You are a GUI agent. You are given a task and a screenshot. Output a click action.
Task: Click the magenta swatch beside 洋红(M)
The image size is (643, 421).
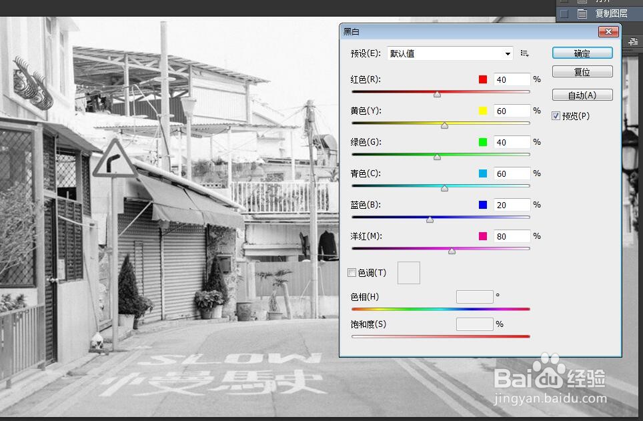coord(483,236)
